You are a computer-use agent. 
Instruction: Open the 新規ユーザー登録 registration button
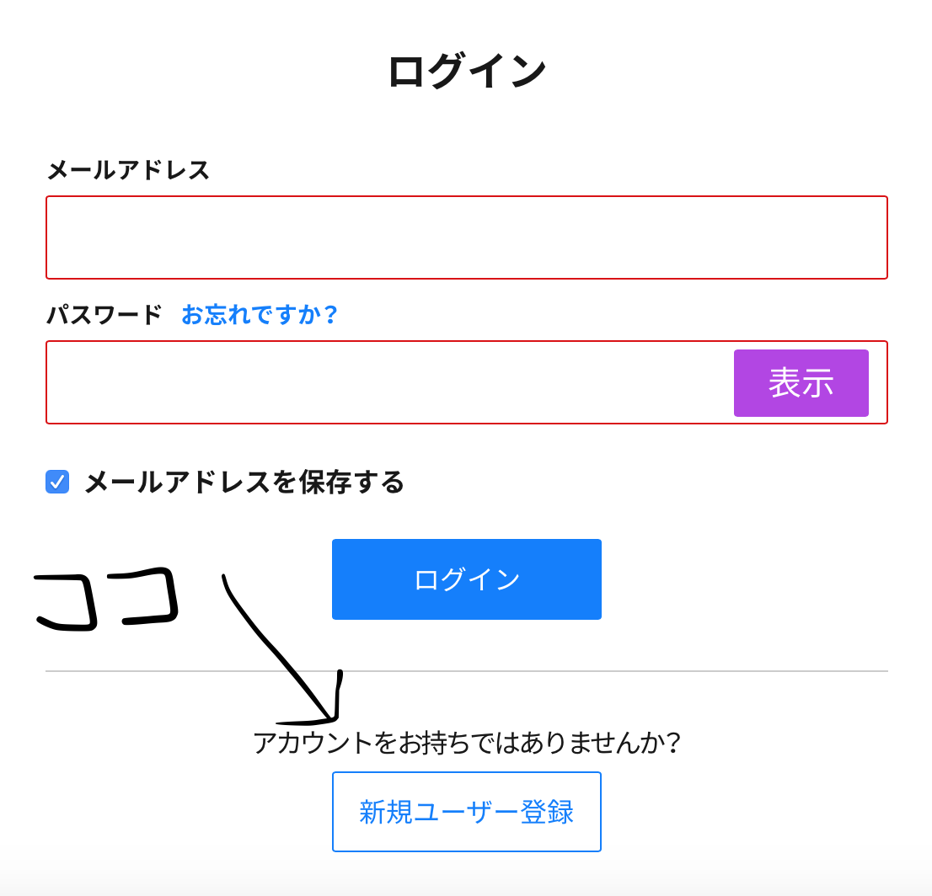466,812
